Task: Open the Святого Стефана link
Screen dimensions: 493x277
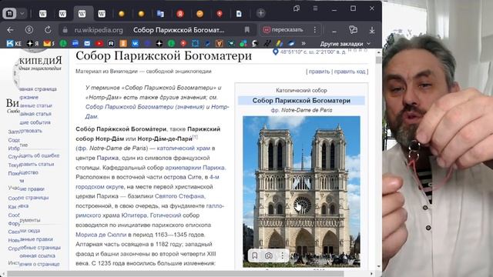Action: click(x=179, y=196)
